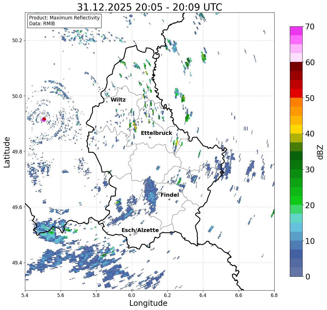This screenshot has height=310, width=327.
Task: Click the latitude tick label 50.2
Action: click(x=17, y=41)
